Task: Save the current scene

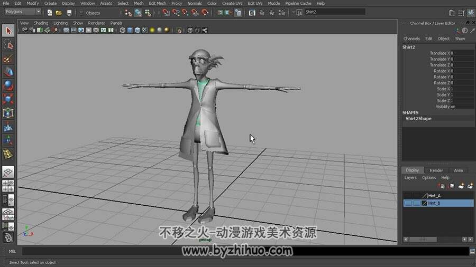Action: (69, 13)
